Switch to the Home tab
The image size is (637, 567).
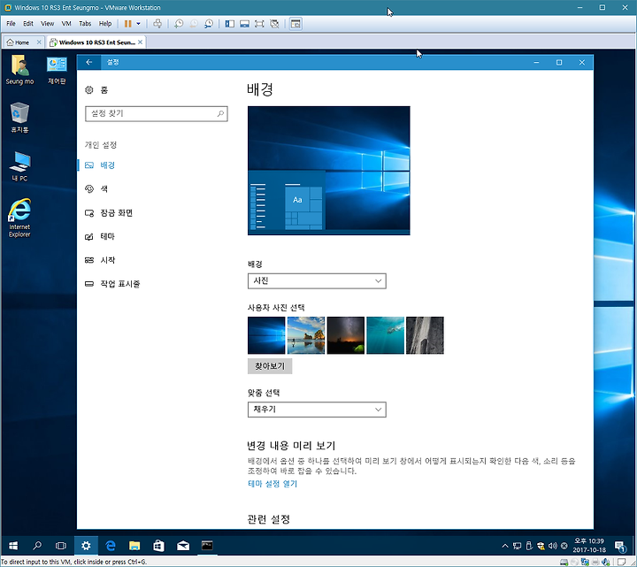coord(19,42)
